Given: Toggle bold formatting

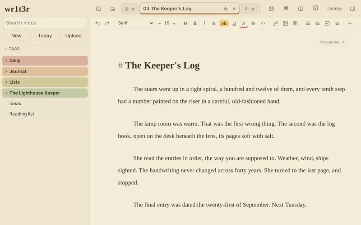Looking at the screenshot, I should coord(195,23).
